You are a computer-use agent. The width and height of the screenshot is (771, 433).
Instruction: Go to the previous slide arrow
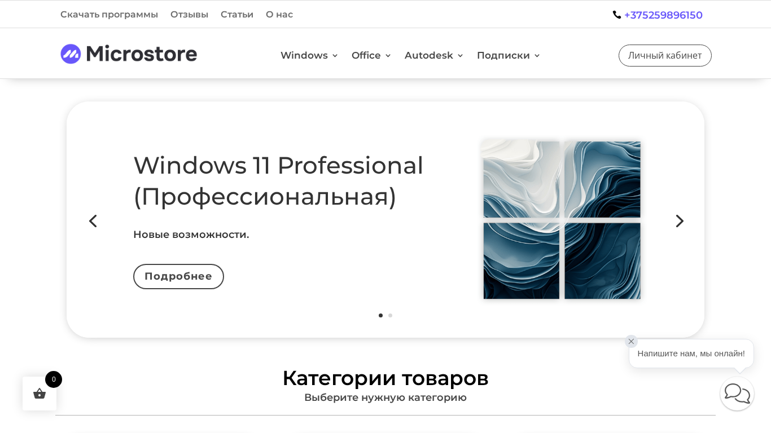(93, 221)
